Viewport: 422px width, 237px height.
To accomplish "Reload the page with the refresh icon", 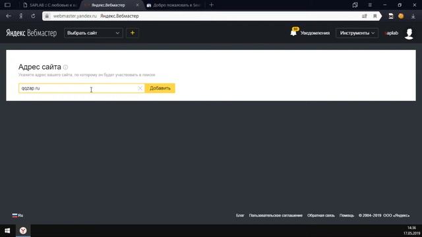I will click(x=33, y=16).
